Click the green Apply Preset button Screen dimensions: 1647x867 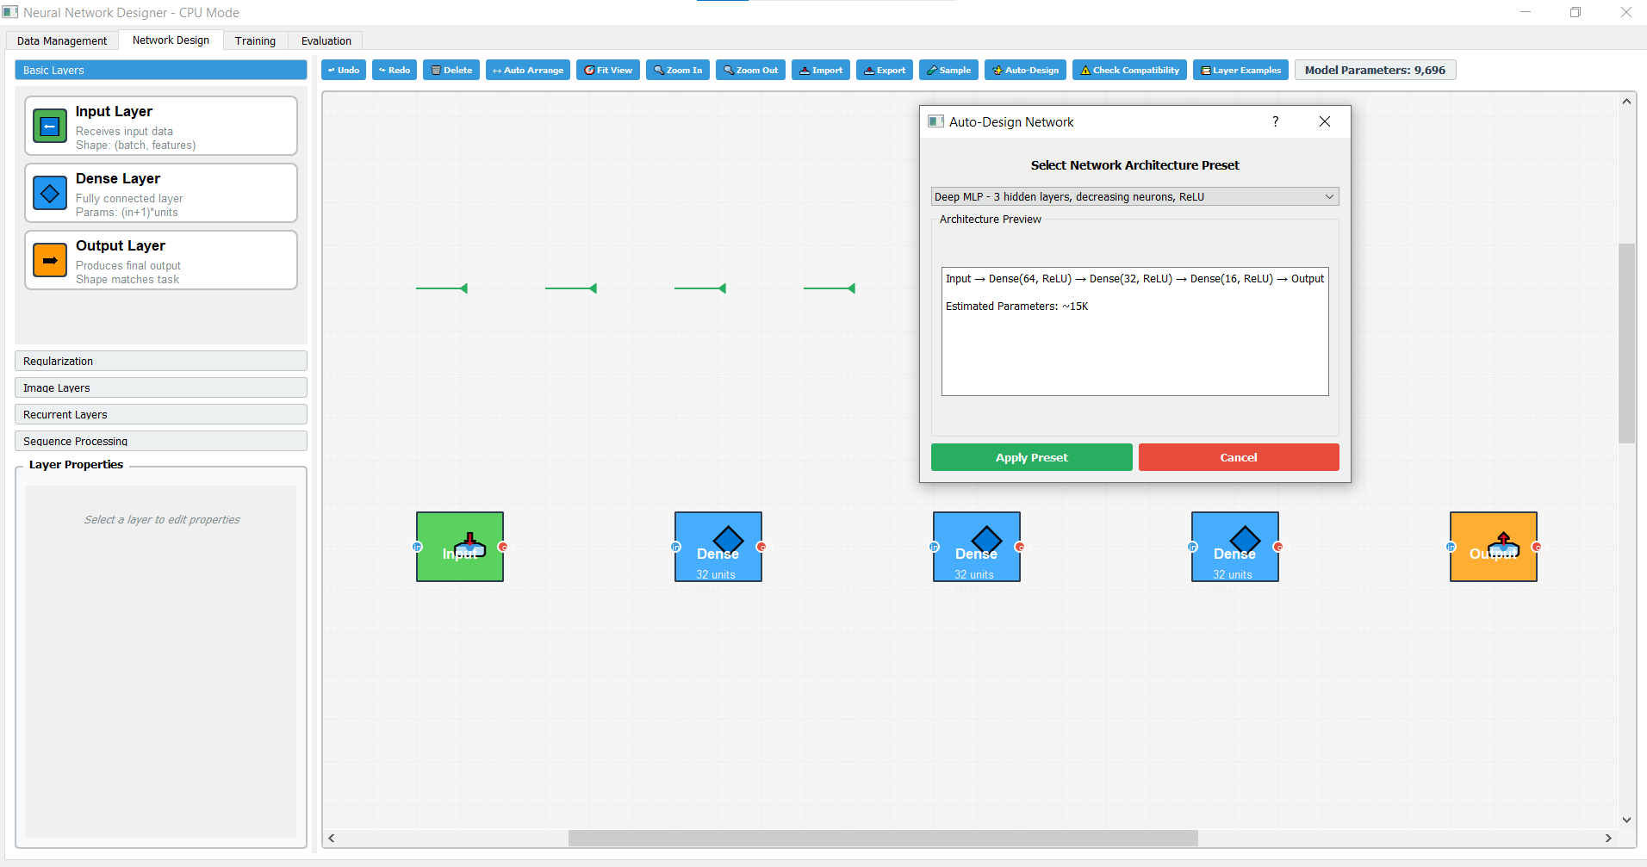point(1032,457)
